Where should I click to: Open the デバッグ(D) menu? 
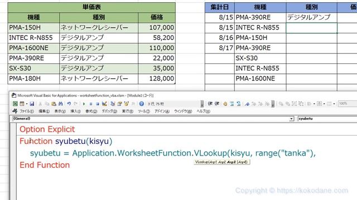(109, 111)
